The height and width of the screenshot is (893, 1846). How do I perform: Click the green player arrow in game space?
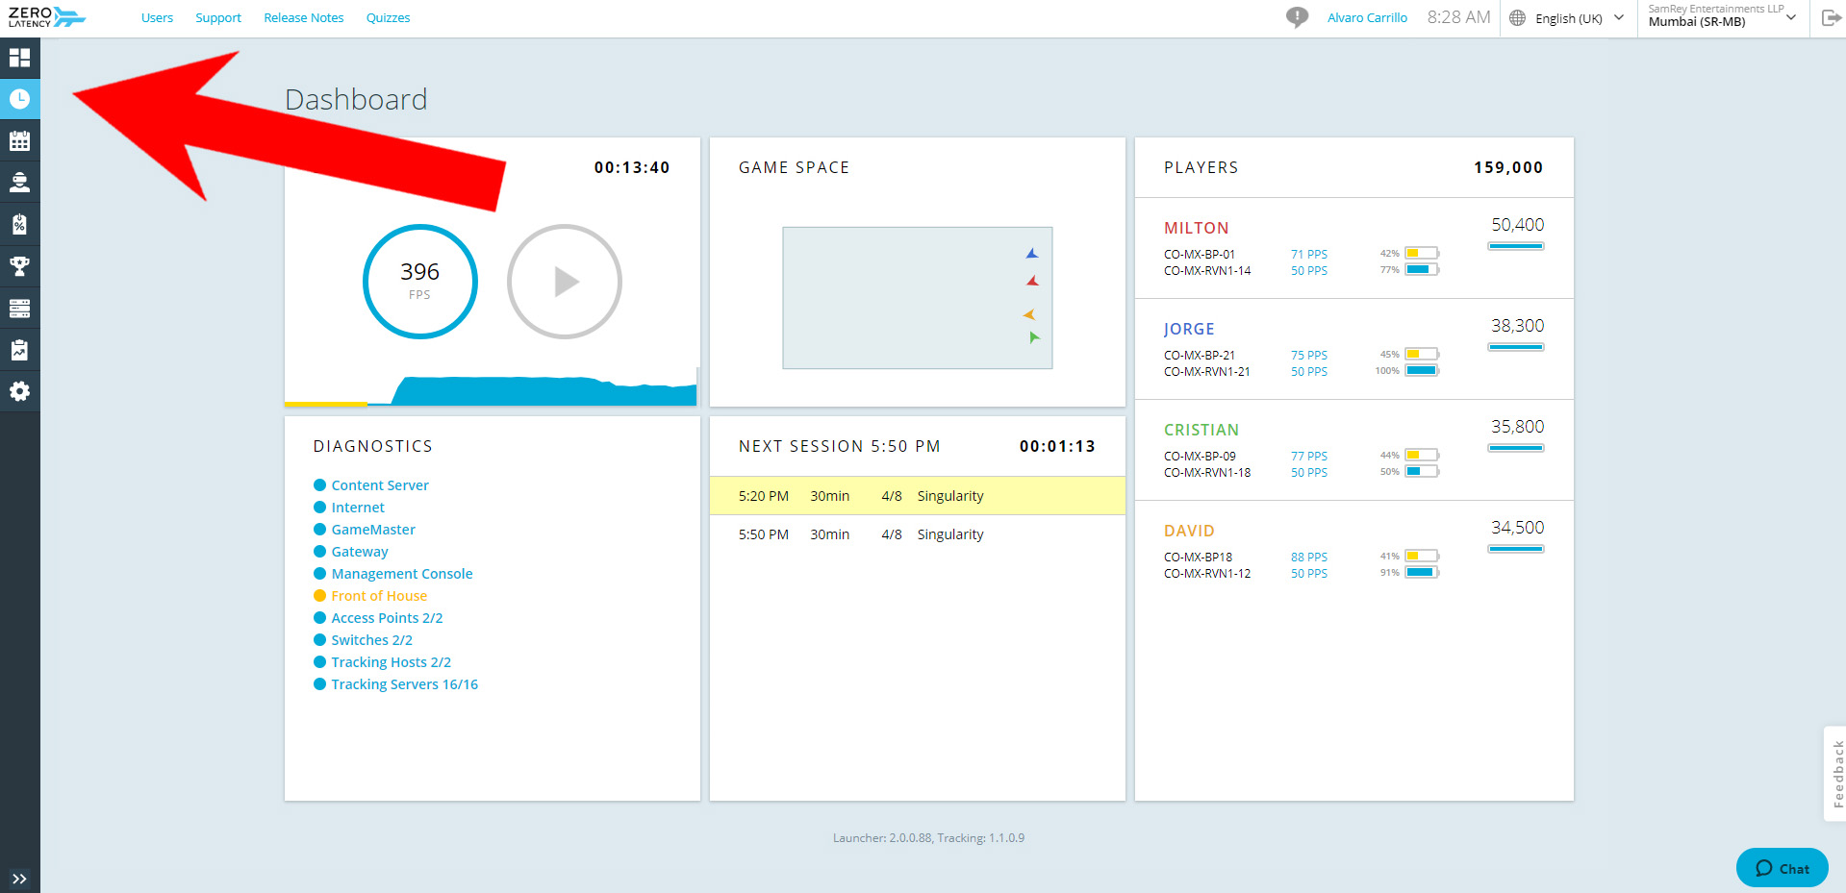coord(1034,337)
